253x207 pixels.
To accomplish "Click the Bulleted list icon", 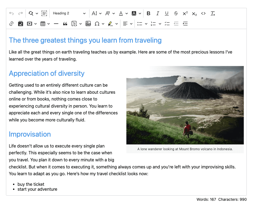I will coord(140,24).
